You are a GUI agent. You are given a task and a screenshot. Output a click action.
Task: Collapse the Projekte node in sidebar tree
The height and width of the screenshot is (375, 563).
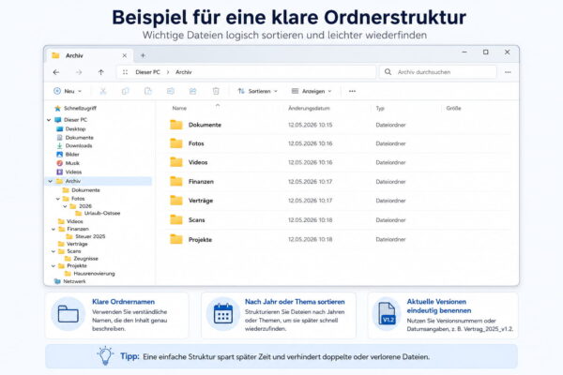click(53, 266)
